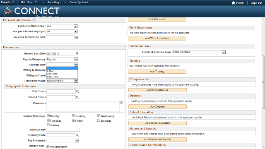
Task: Check the Saturday work day checkbox
Action: click(99, 120)
